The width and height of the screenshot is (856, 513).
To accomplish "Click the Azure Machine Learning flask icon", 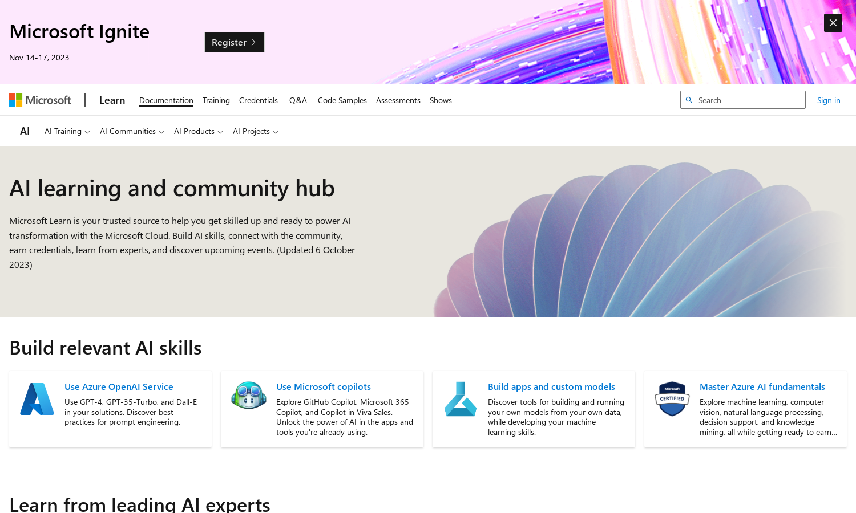I will point(461,399).
